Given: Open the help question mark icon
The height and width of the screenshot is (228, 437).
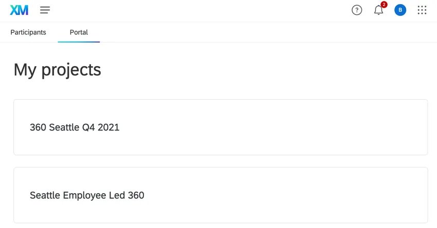Looking at the screenshot, I should [357, 10].
